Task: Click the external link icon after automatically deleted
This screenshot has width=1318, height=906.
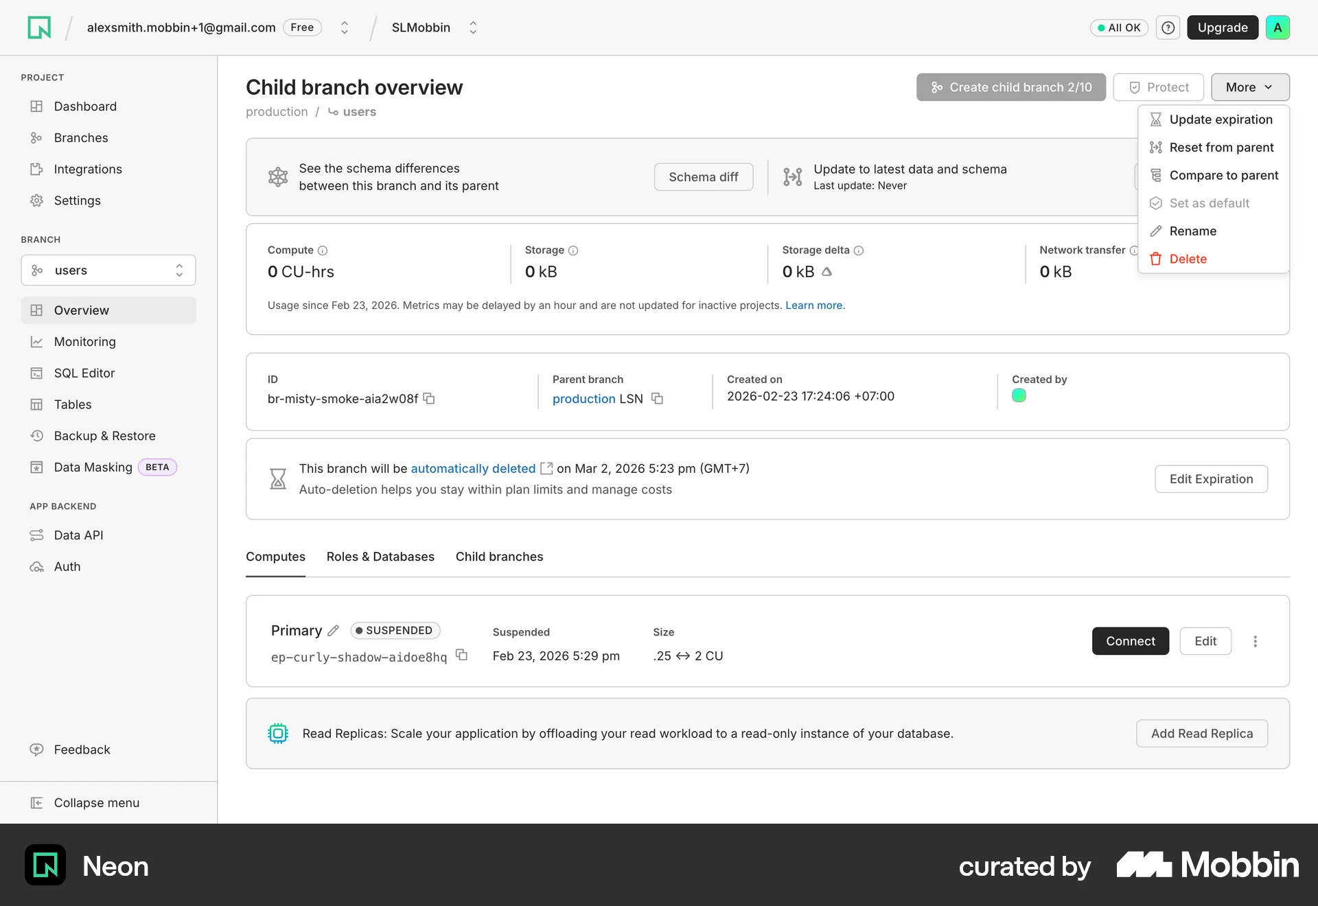Action: pos(546,468)
